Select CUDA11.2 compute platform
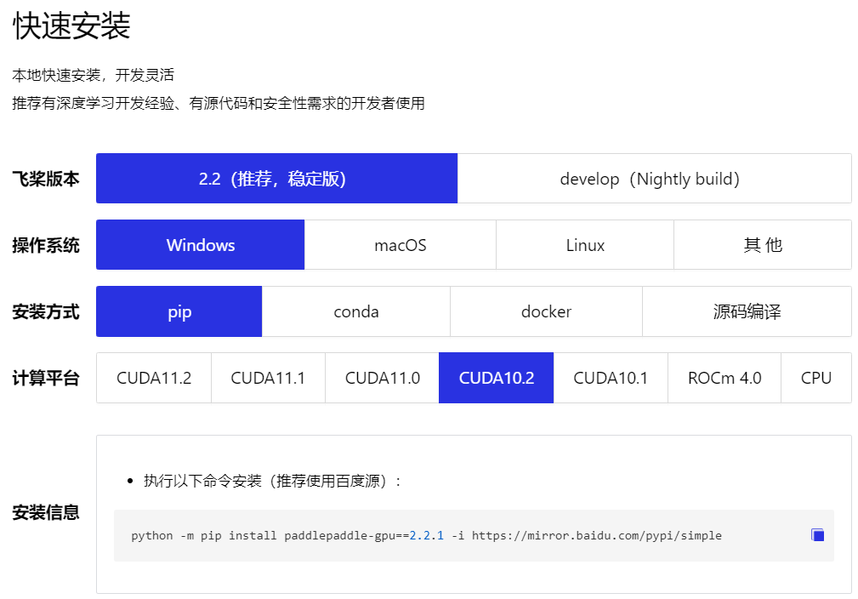Screen dimensions: 858x599 (x=154, y=378)
